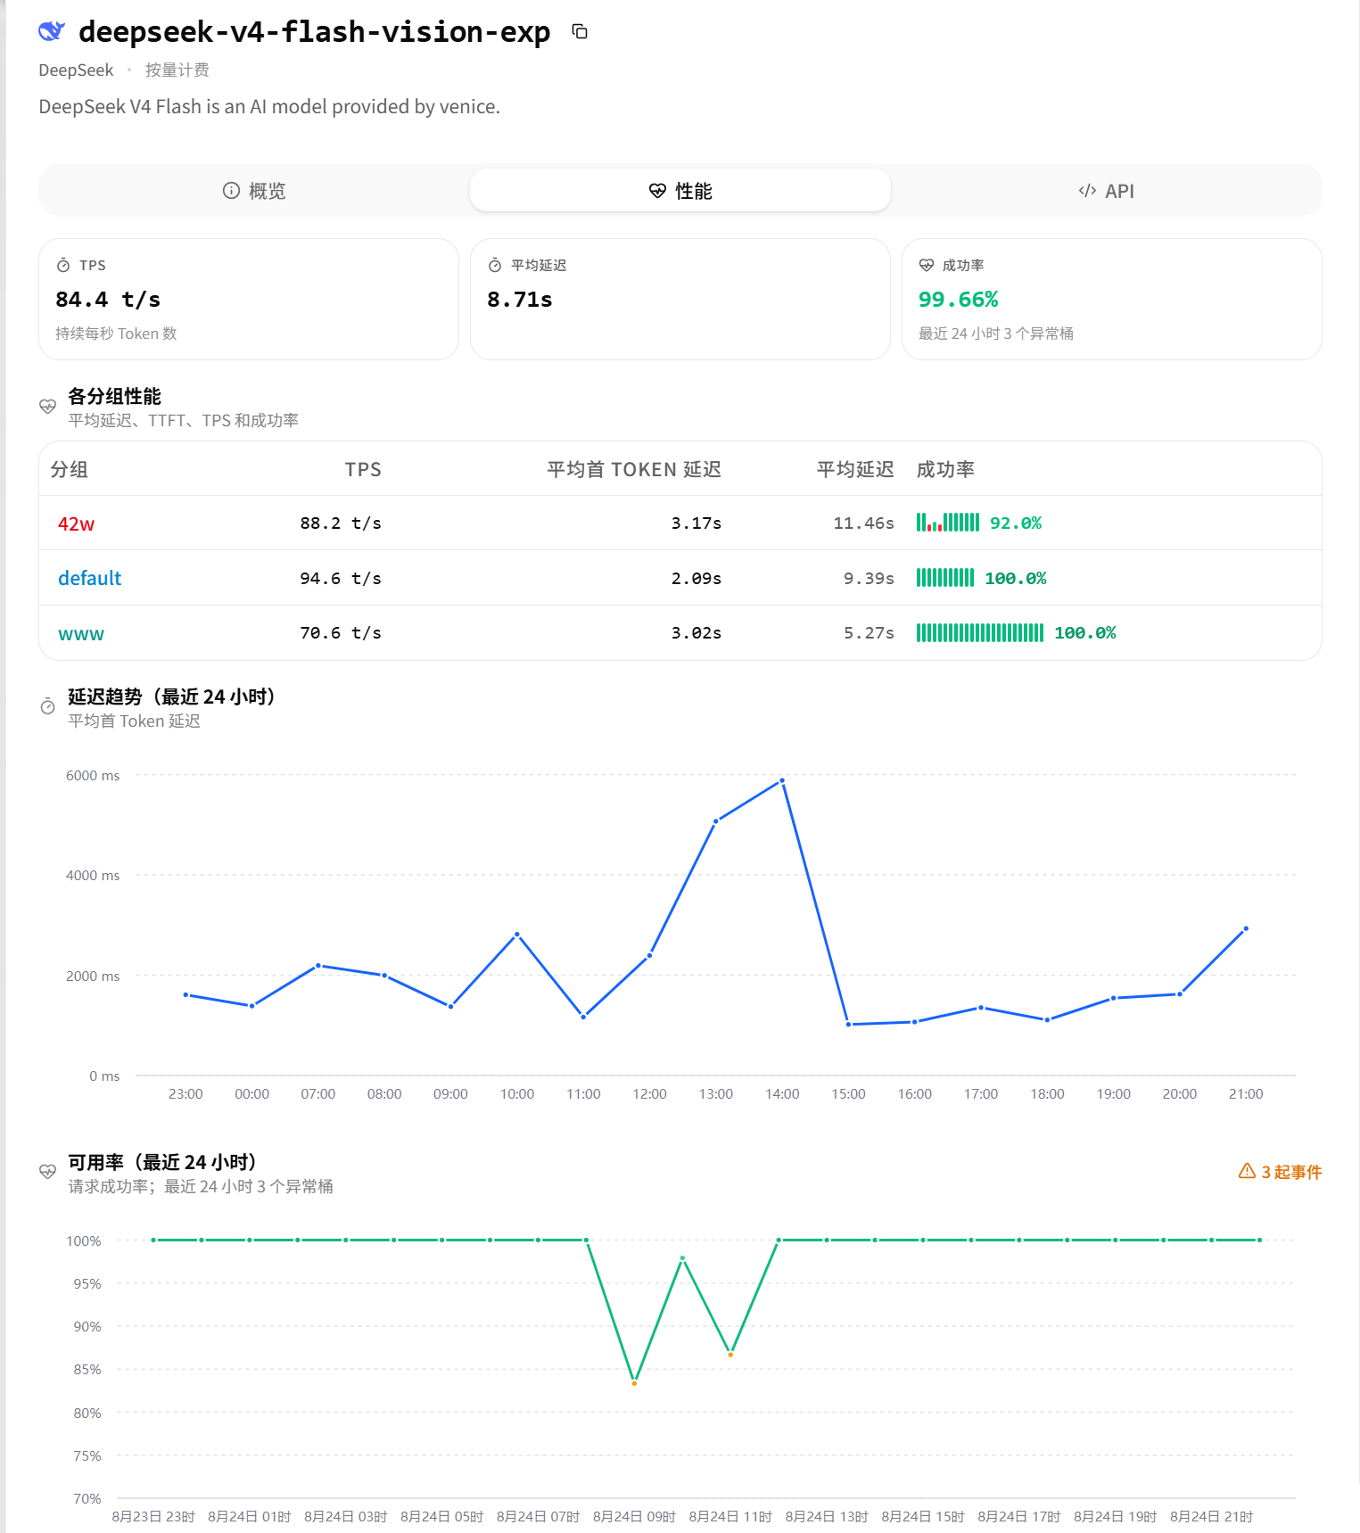1360x1533 pixels.
Task: Open the API tab
Action: pyautogui.click(x=1106, y=191)
